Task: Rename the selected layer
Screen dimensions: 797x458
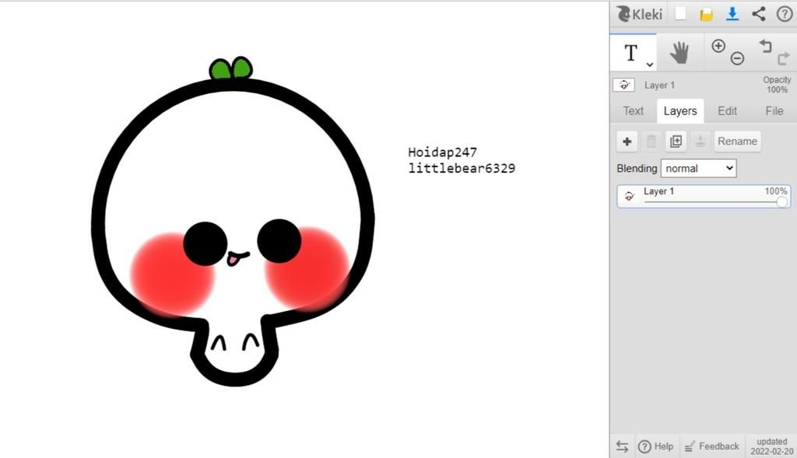Action: 737,142
